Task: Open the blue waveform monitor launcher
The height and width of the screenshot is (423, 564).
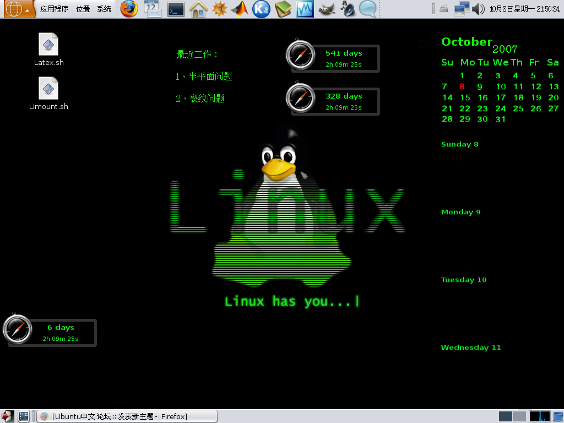Action: point(305,9)
